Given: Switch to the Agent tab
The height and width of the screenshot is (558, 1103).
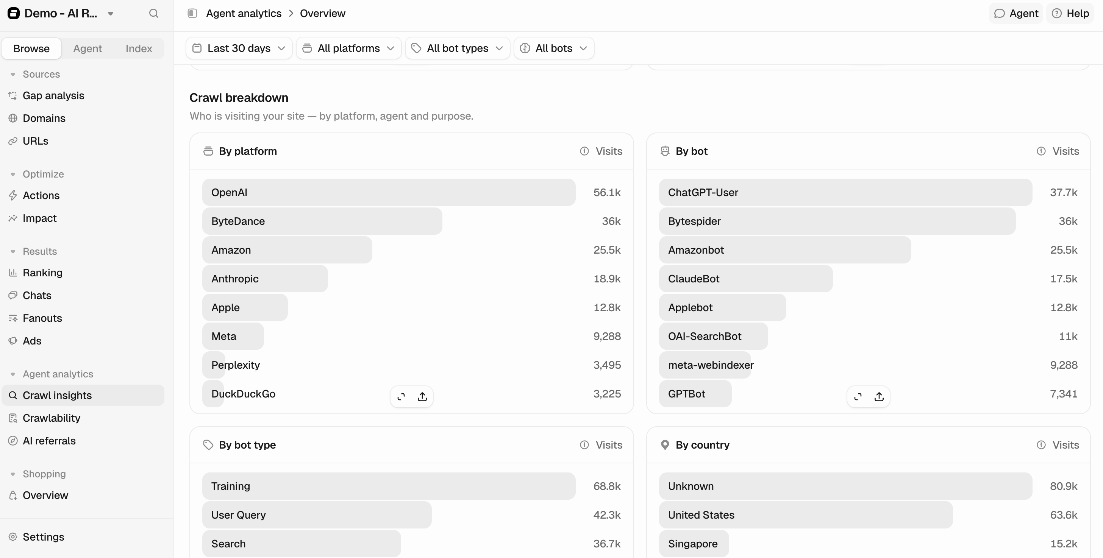Looking at the screenshot, I should click(x=87, y=48).
